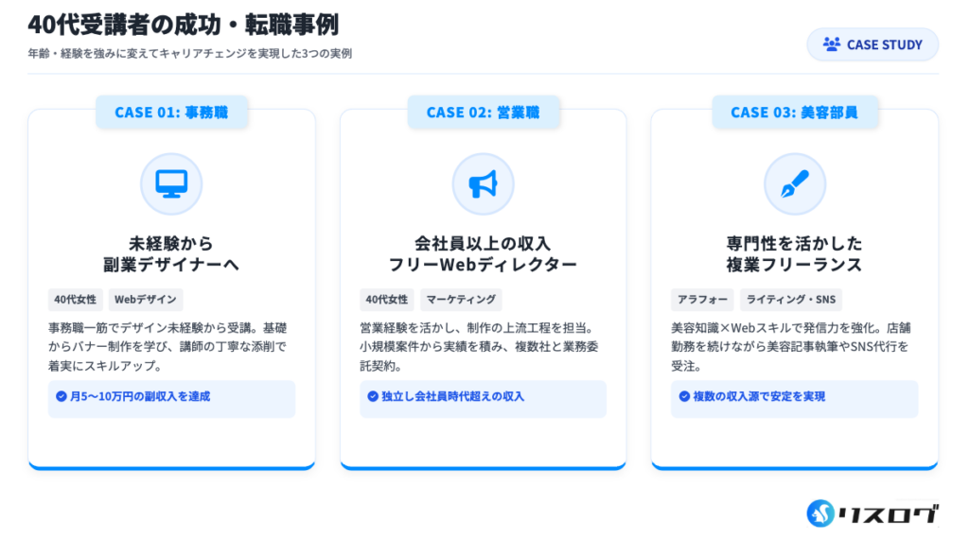Select the CASE 02: 営業職 label
969x539 pixels.
483,113
